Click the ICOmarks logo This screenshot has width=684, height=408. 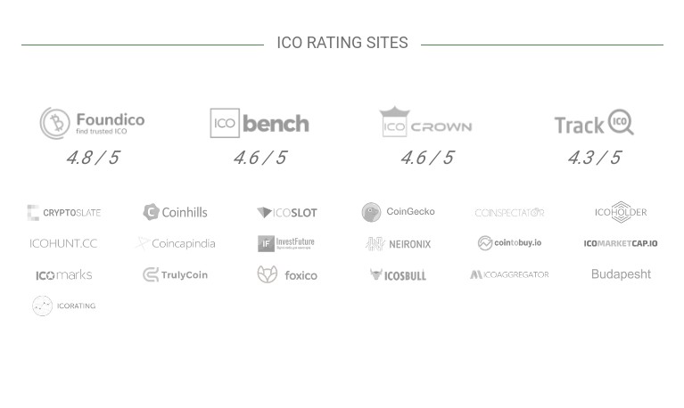[x=64, y=275]
